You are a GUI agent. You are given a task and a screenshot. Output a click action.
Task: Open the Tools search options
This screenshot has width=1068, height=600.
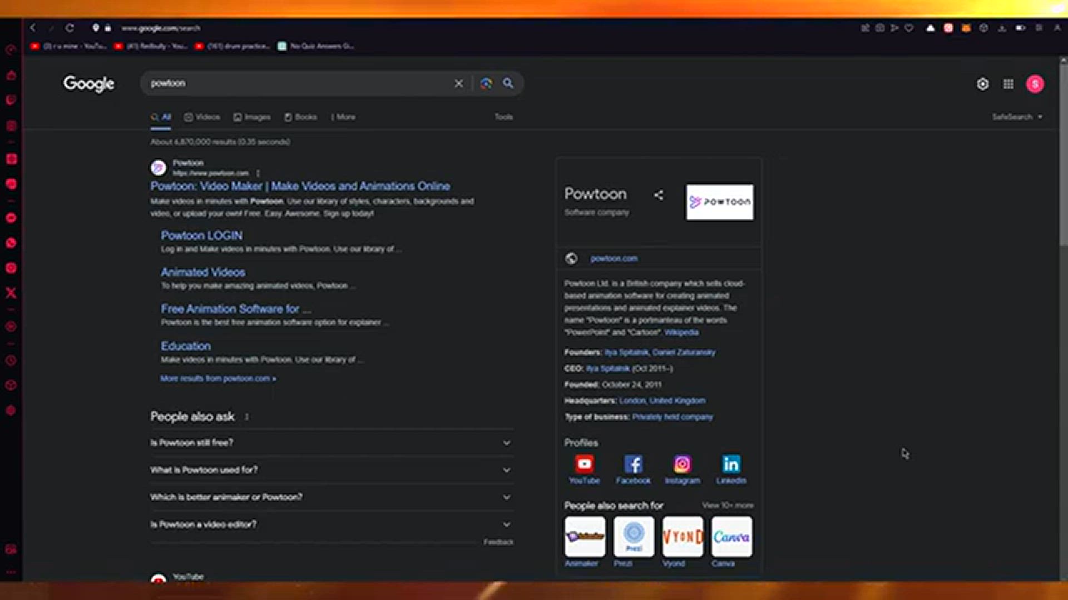coord(504,117)
